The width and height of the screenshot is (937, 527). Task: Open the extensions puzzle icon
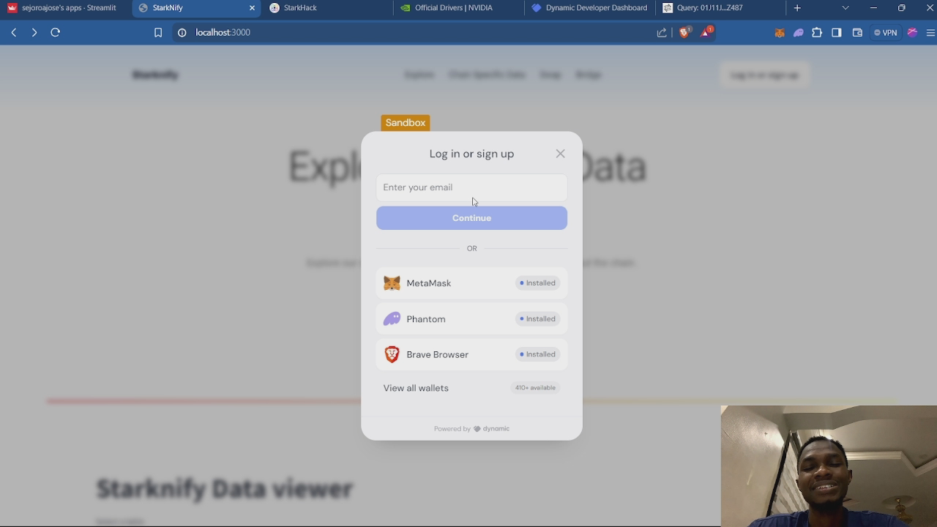coord(817,33)
